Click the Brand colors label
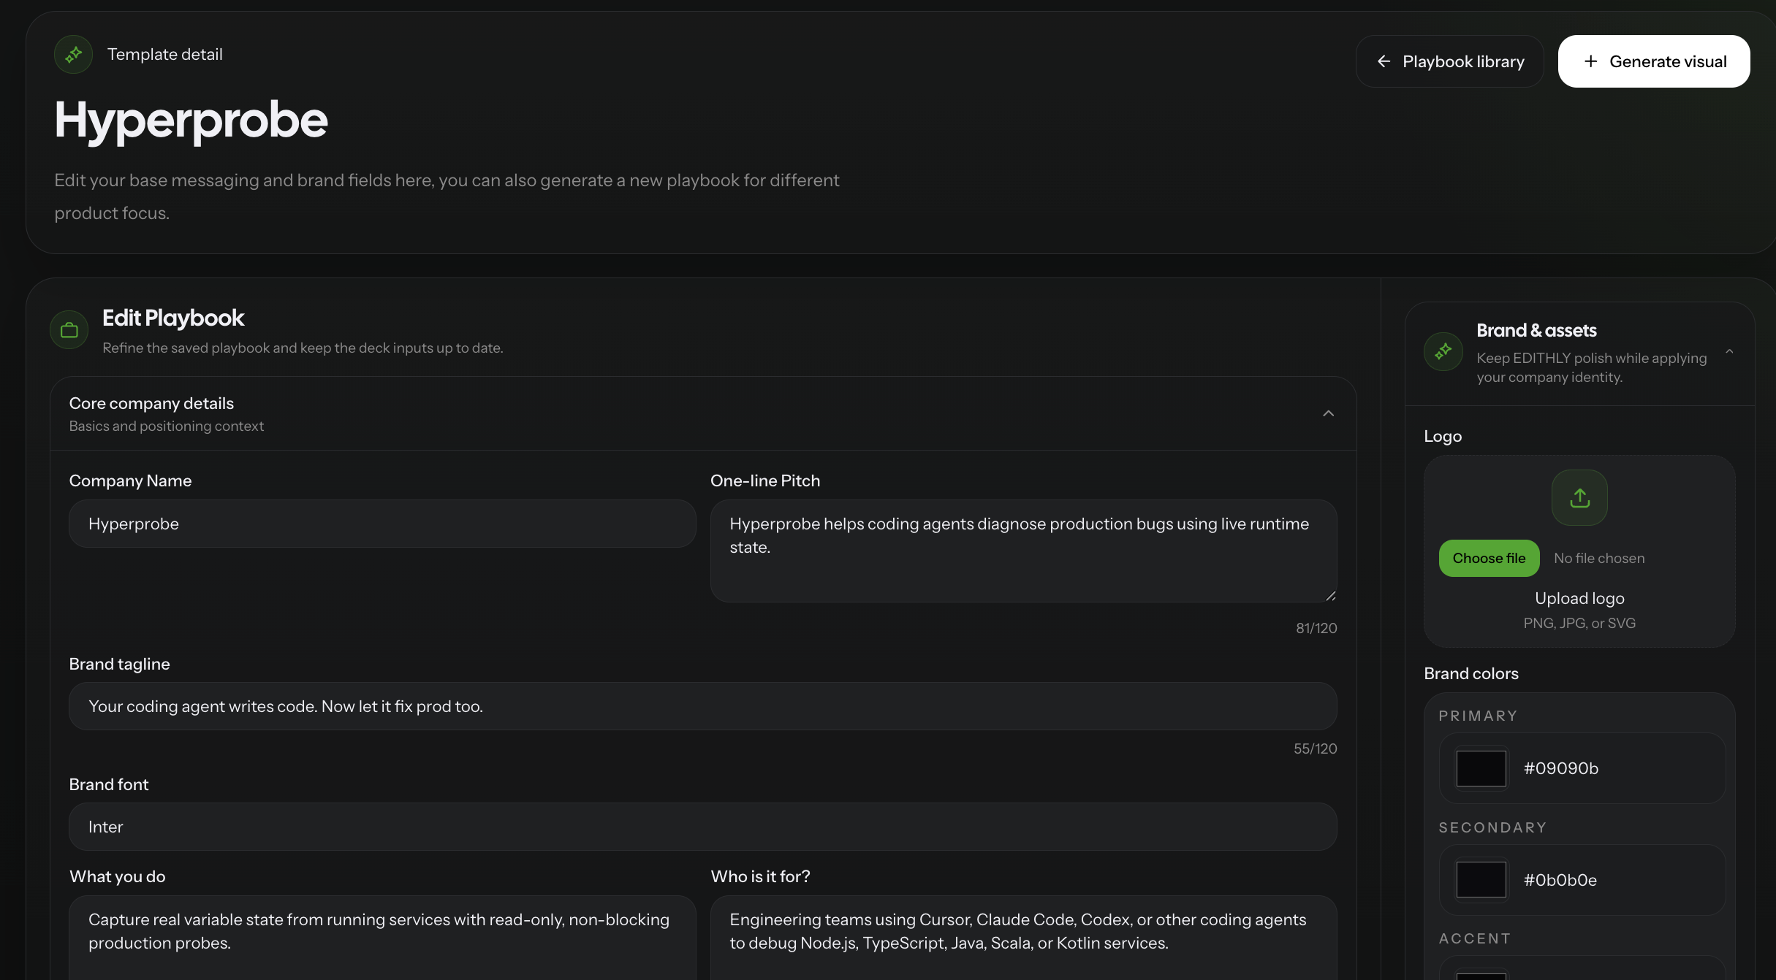The width and height of the screenshot is (1776, 980). tap(1470, 673)
